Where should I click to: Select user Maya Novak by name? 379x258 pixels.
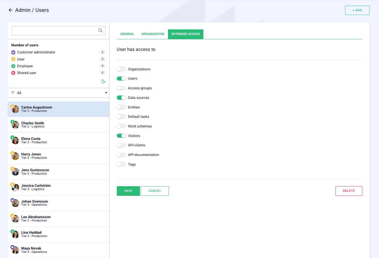(31, 248)
